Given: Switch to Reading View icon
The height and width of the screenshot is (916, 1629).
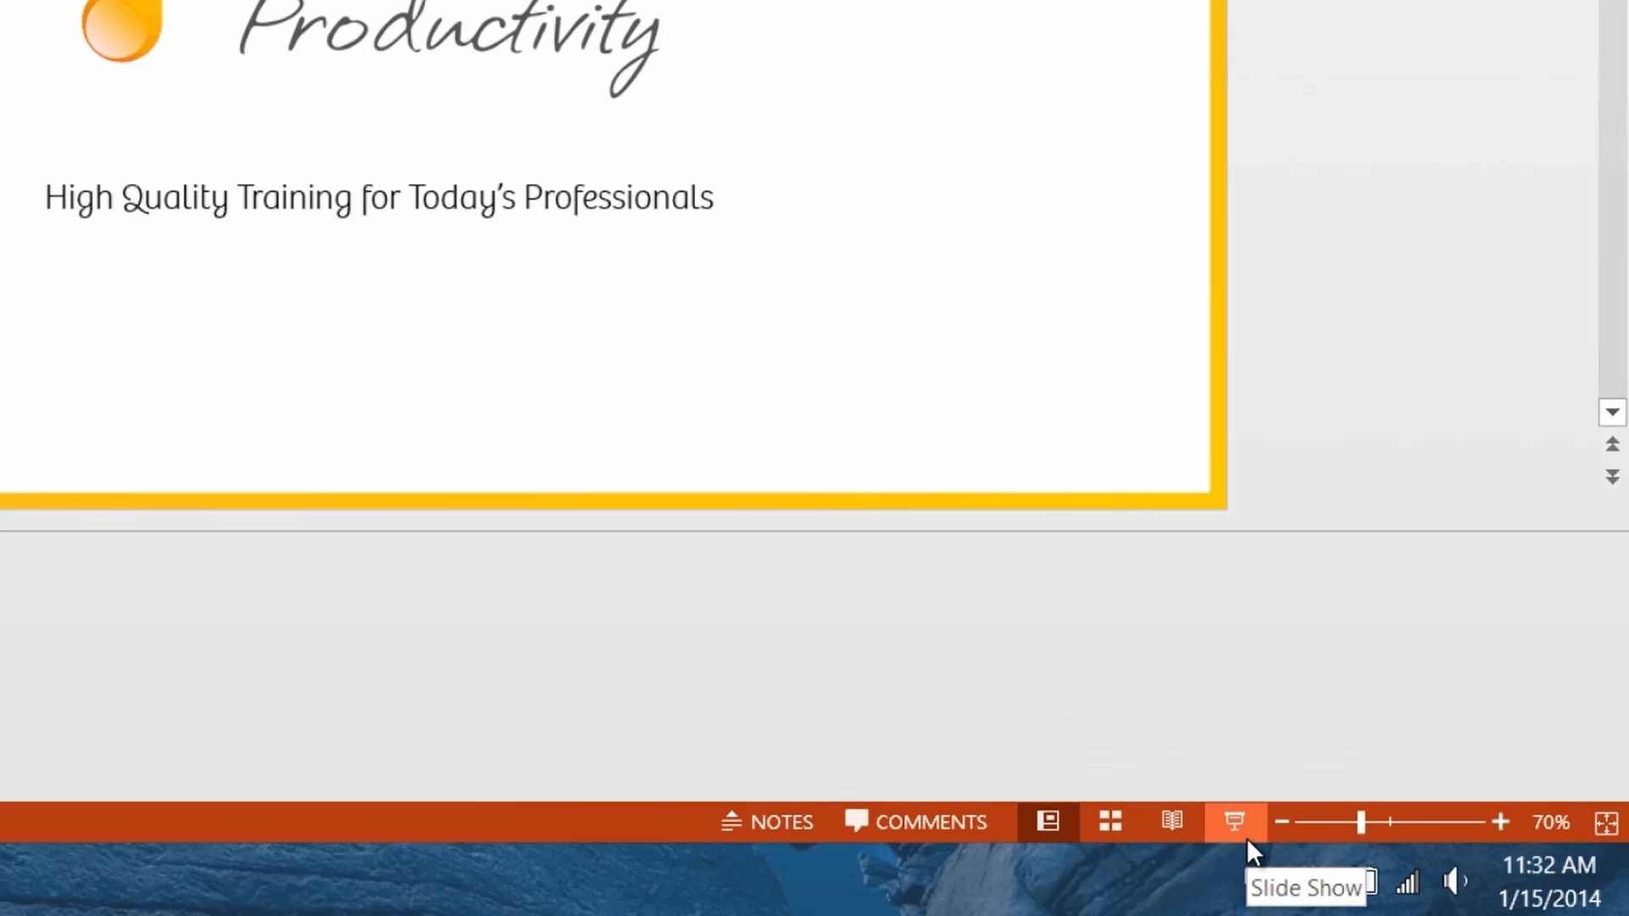Looking at the screenshot, I should coord(1172,822).
